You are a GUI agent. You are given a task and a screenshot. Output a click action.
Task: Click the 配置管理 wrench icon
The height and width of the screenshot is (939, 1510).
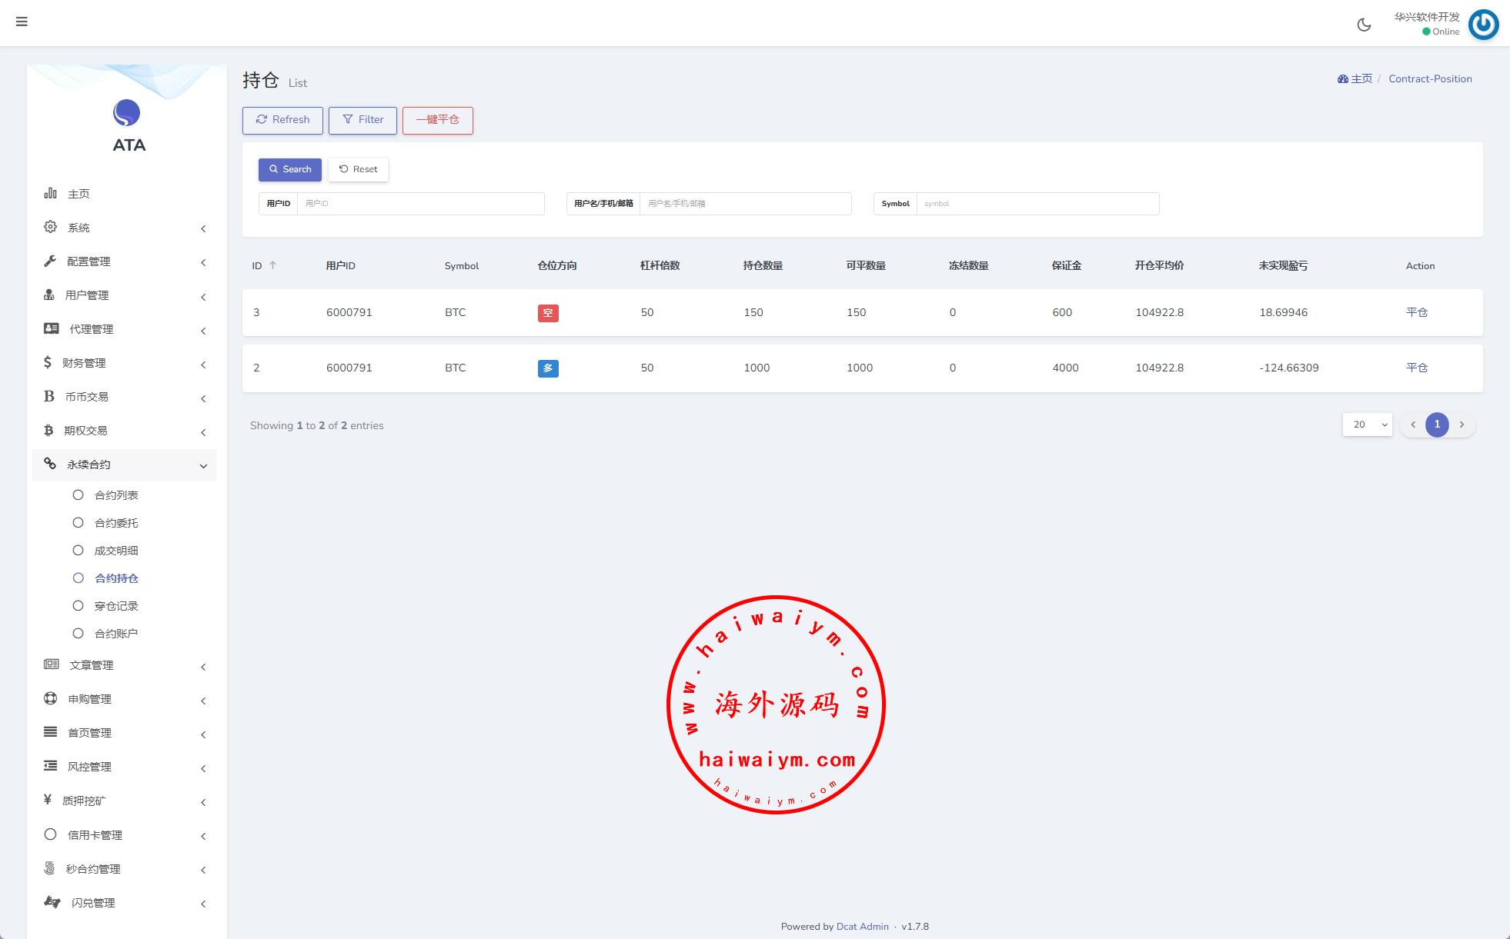[x=50, y=261]
